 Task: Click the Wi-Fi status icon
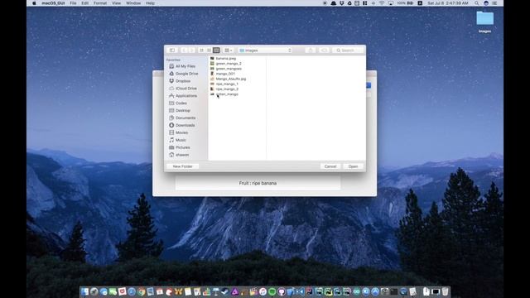[x=382, y=3]
